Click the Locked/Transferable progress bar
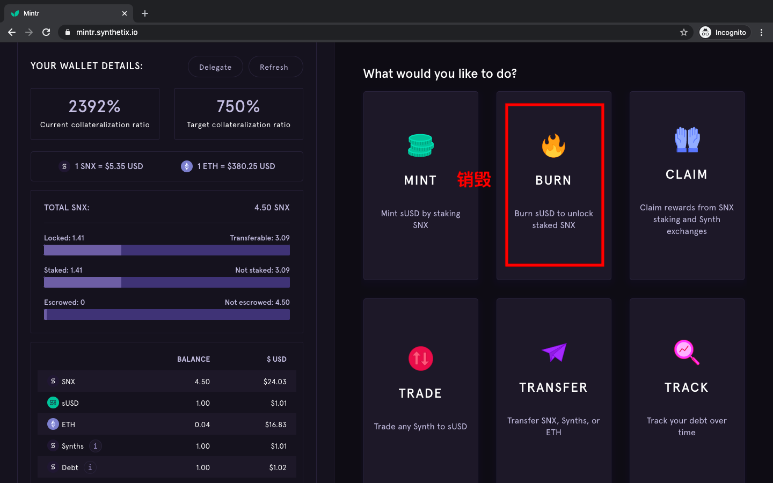The height and width of the screenshot is (483, 773). coord(167,250)
